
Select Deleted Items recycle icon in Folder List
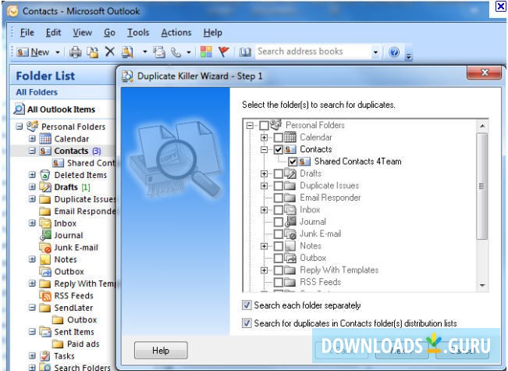pyautogui.click(x=45, y=175)
